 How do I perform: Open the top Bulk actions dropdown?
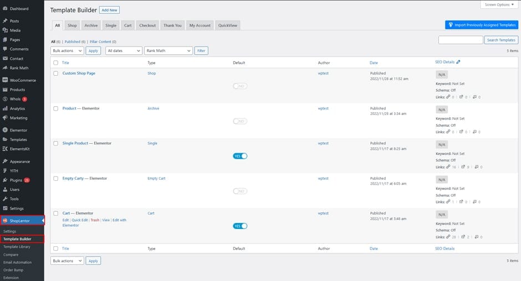pos(67,50)
